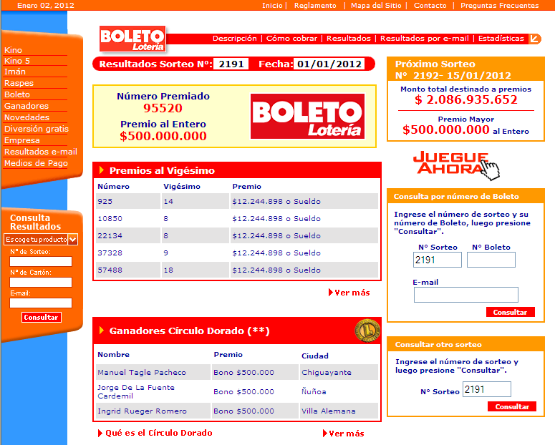This screenshot has height=445, width=555.
Task: Click Ver más under Premios al Vigésimo
Action: coord(349,293)
